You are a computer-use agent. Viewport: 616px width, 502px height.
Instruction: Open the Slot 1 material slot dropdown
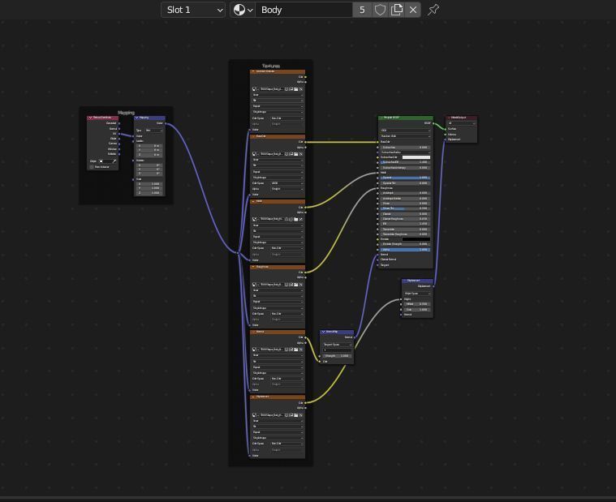(193, 10)
